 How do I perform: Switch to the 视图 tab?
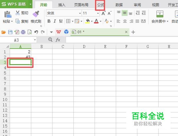coord(155,5)
